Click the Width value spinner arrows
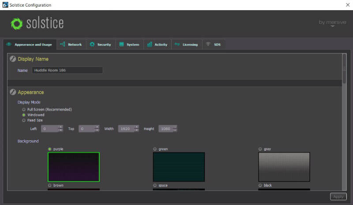The image size is (353, 205). (136, 128)
